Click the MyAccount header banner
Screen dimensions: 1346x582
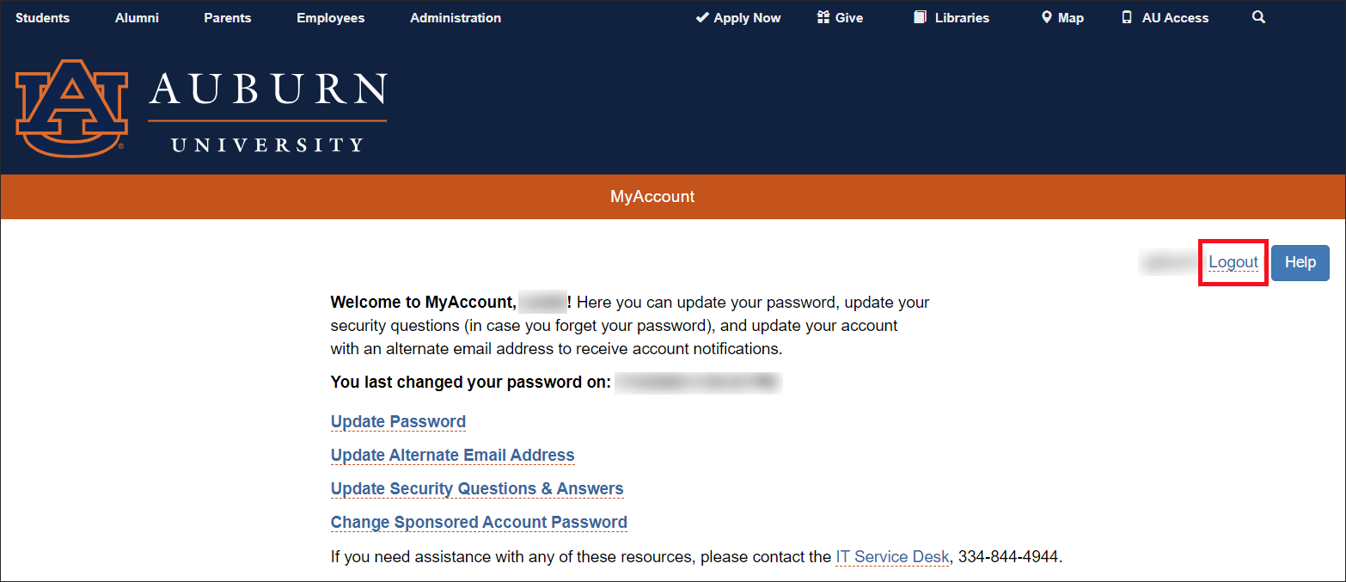coord(652,197)
